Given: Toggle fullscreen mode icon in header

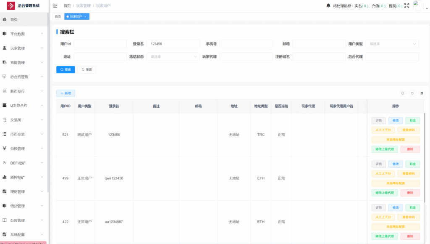Looking at the screenshot, I should tap(406, 6).
